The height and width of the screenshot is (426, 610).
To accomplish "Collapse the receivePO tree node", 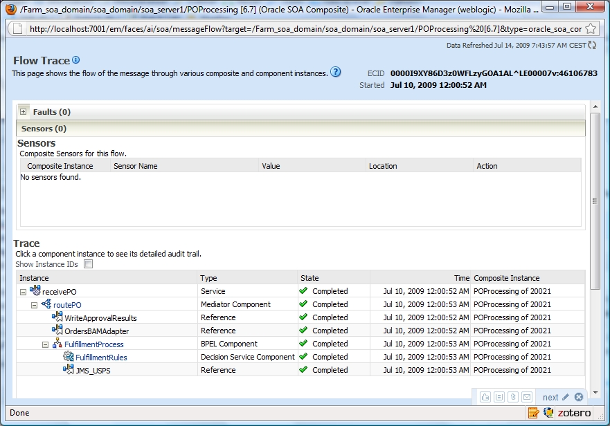I will 23,292.
